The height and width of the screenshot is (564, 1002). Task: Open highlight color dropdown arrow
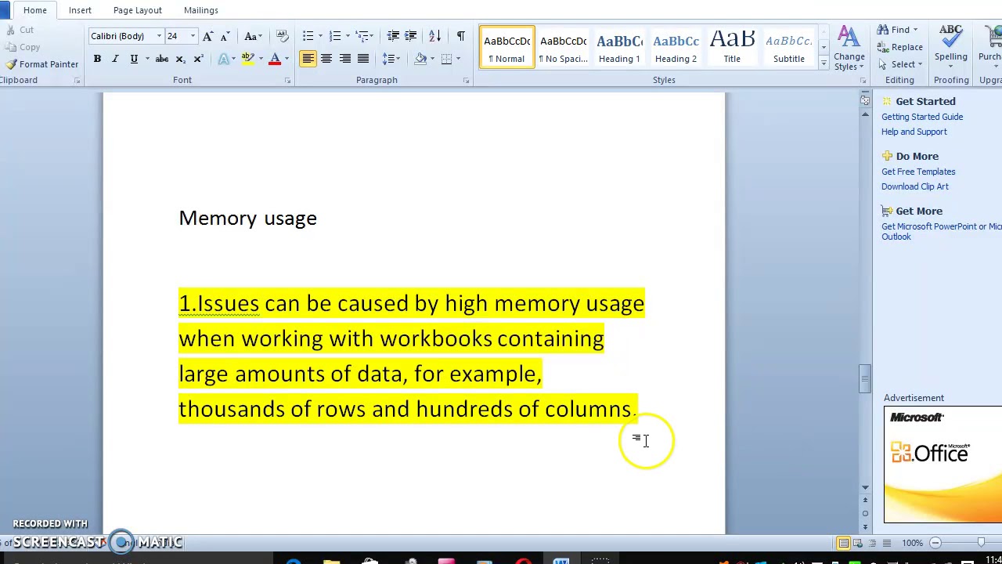tap(261, 59)
